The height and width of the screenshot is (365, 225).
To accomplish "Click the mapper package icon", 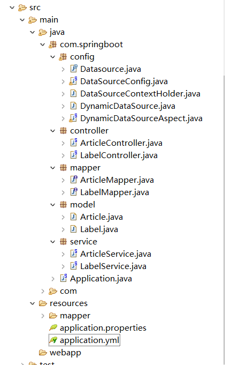I will [x=63, y=168].
